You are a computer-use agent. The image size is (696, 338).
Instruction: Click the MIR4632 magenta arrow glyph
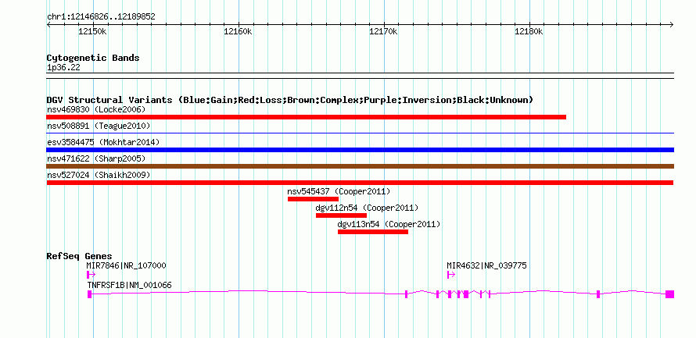[x=451, y=275]
